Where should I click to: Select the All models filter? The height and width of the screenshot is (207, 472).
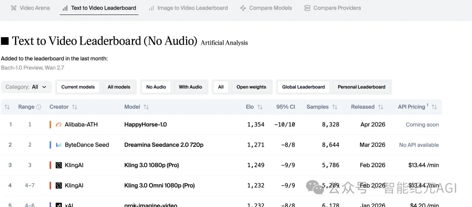[119, 87]
